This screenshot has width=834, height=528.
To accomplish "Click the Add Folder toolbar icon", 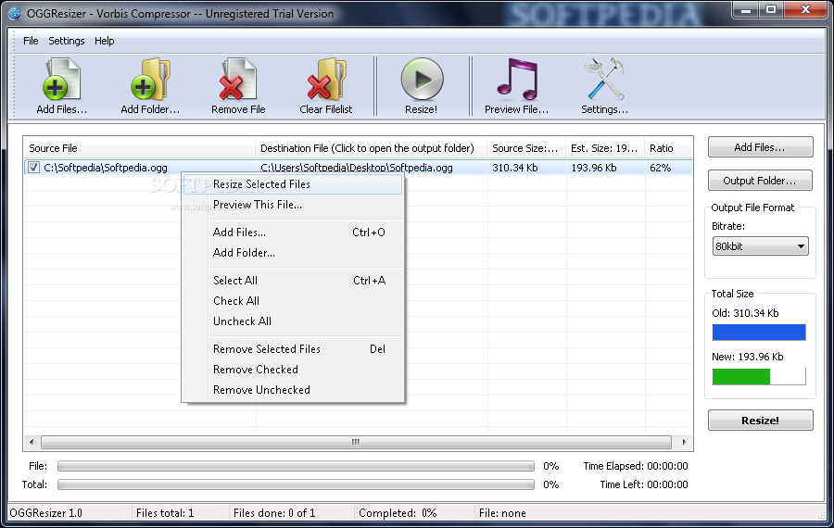I will (150, 80).
